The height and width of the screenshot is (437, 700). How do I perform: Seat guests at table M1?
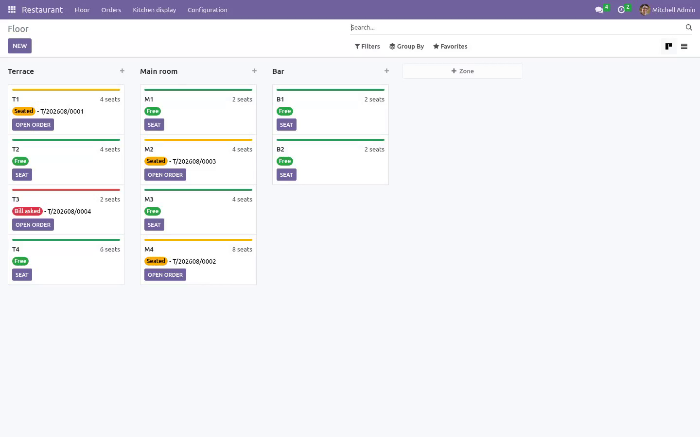154,125
